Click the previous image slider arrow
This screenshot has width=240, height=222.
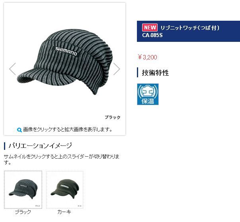(x=12, y=69)
